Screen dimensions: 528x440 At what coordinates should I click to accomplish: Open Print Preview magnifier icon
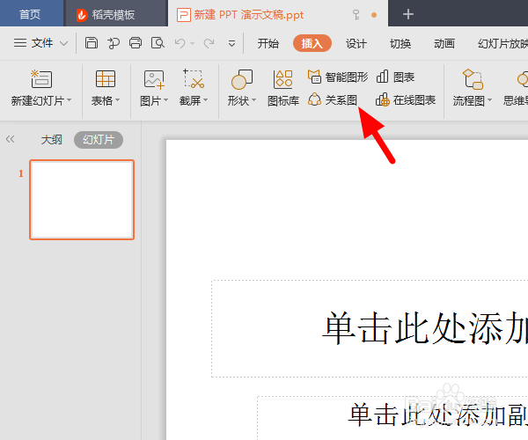[158, 43]
